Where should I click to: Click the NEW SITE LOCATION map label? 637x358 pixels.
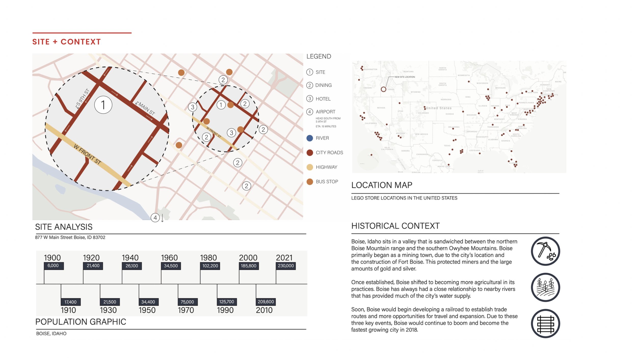(405, 77)
